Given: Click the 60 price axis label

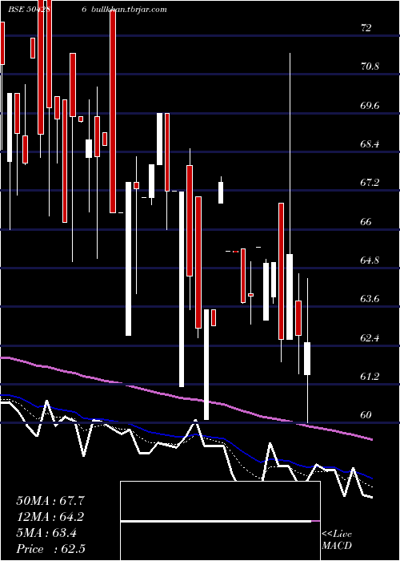Looking at the screenshot, I should (x=366, y=415).
